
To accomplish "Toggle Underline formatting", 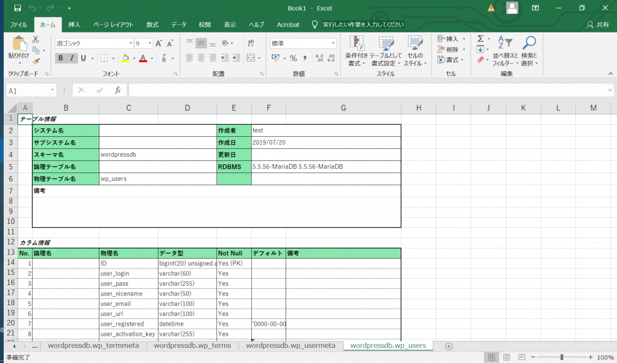I will [83, 58].
